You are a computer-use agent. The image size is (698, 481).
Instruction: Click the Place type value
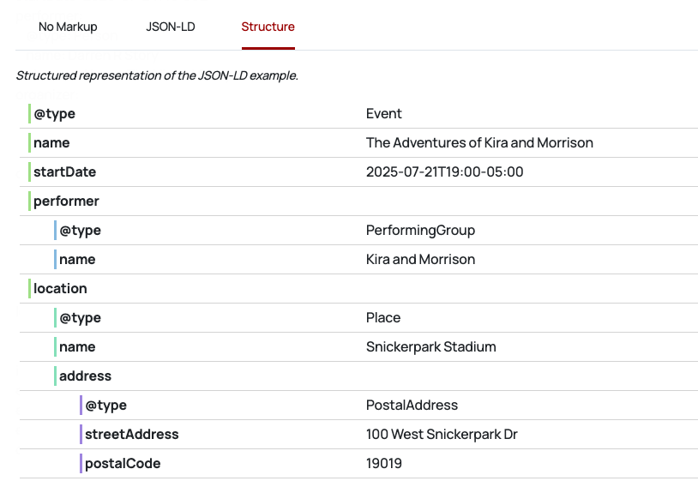tap(383, 318)
